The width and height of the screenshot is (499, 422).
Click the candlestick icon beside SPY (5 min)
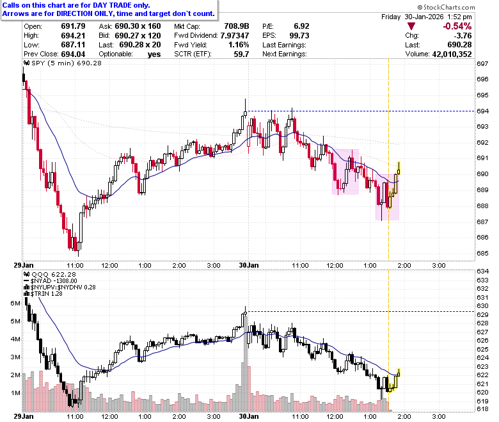[x=27, y=63]
